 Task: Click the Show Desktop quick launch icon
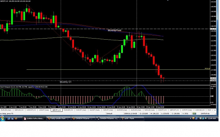point(9,118)
